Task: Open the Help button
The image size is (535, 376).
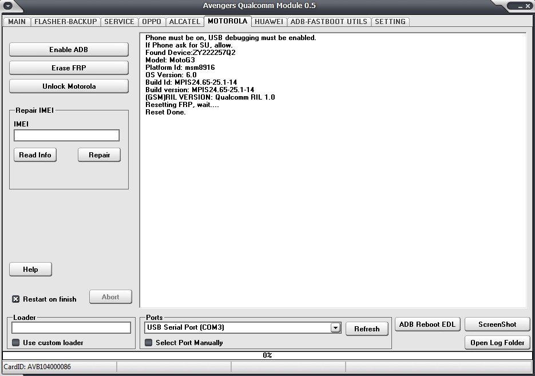Action: [30, 269]
